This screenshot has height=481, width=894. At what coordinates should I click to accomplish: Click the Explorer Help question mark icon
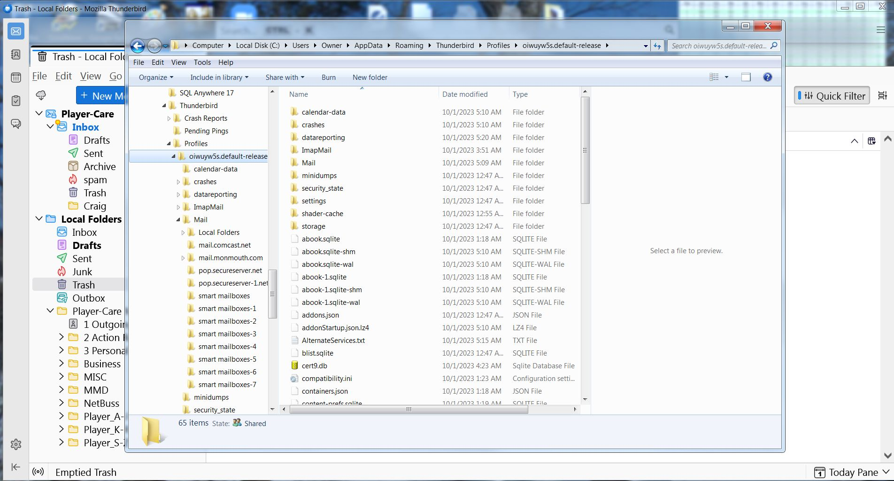pos(767,77)
